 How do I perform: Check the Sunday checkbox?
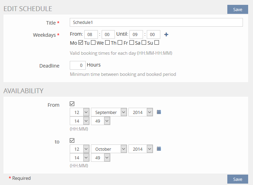click(157, 43)
